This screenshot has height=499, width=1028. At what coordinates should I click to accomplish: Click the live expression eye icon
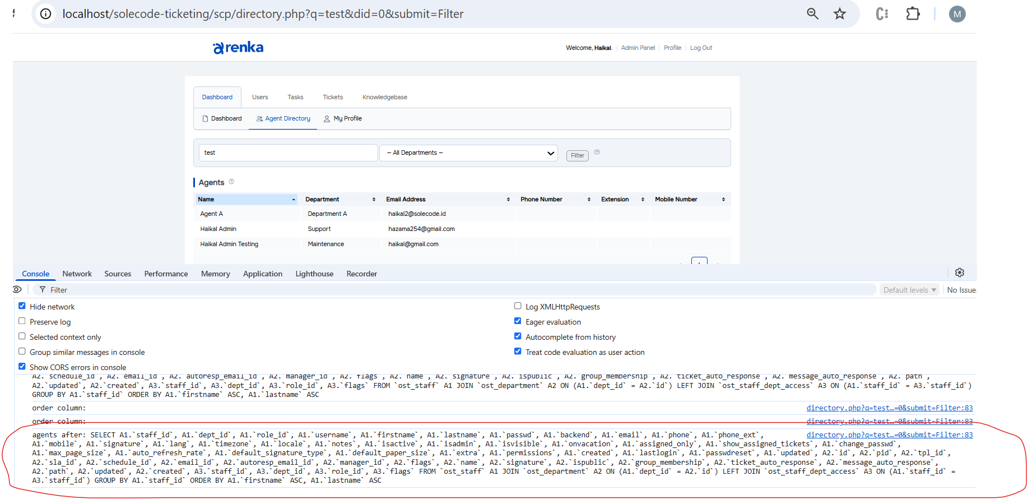[17, 289]
